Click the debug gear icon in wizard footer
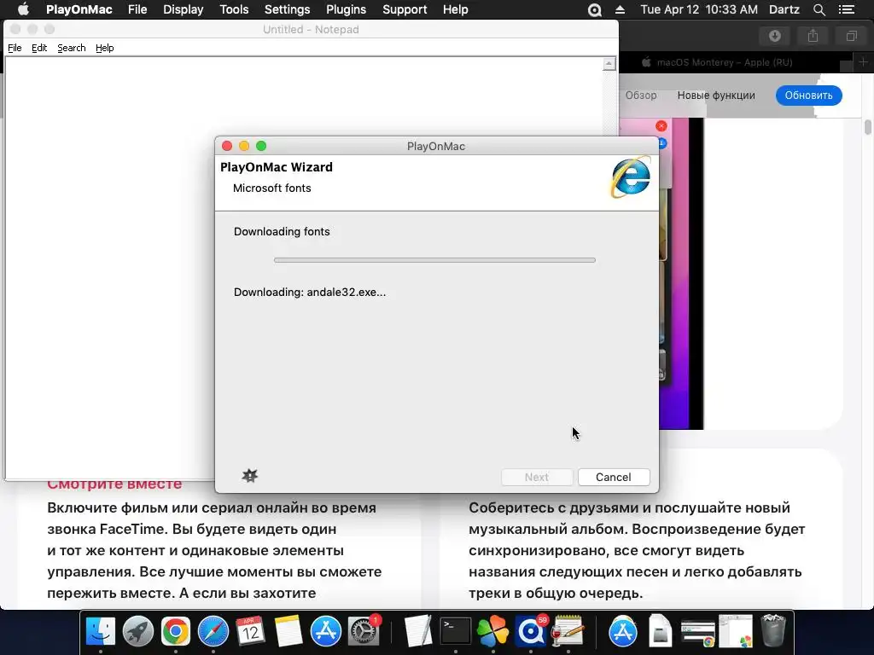 coord(250,476)
